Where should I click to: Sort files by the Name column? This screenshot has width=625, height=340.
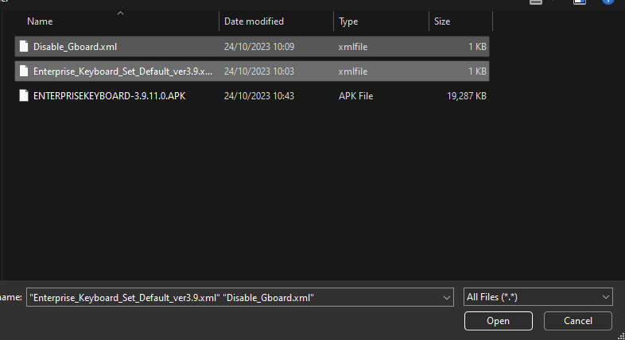pyautogui.click(x=40, y=21)
